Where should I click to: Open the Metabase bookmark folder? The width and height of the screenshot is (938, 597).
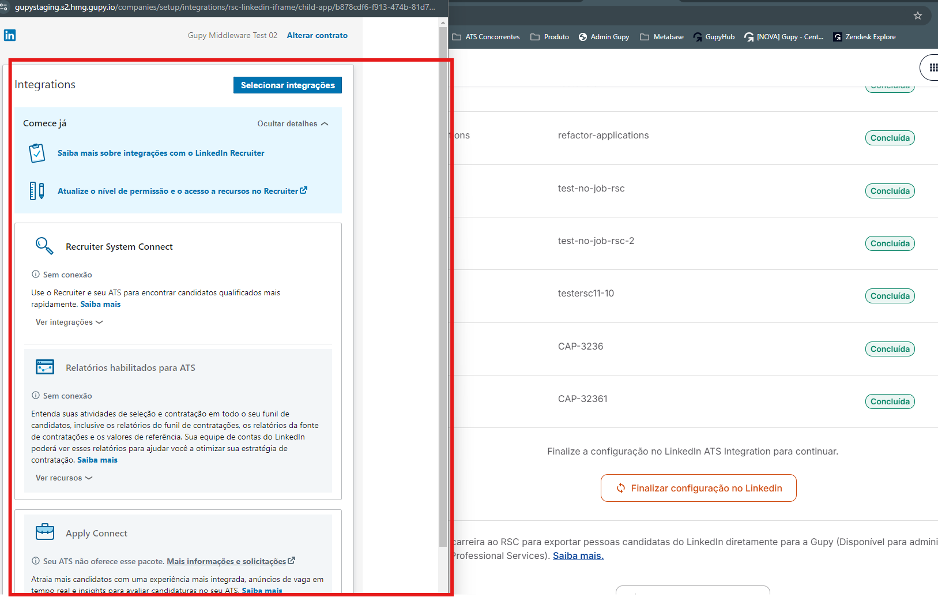click(x=662, y=37)
